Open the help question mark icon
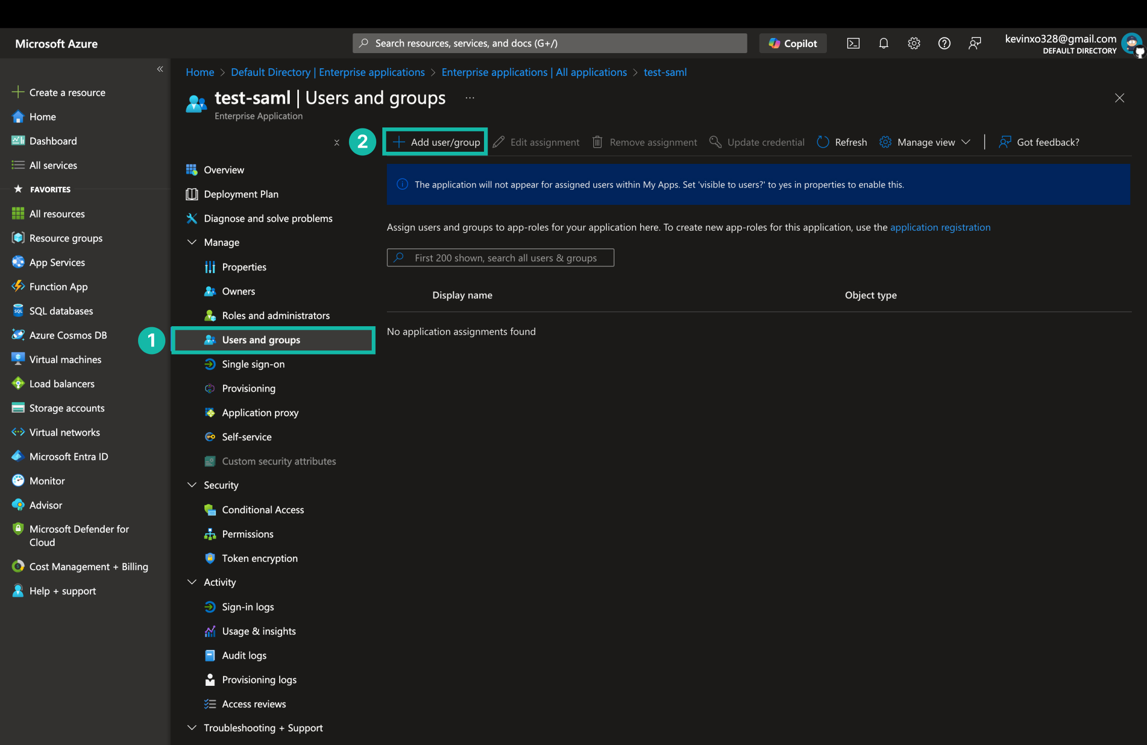1147x745 pixels. [x=944, y=43]
